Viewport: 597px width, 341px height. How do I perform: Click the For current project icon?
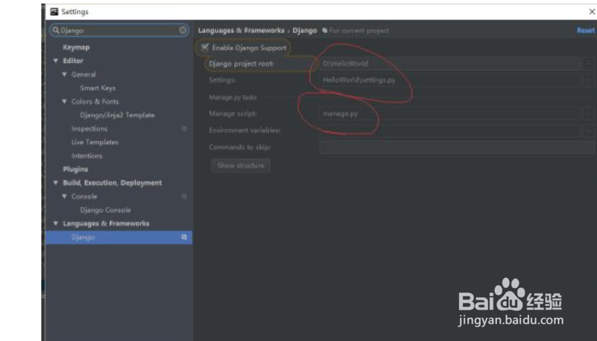[325, 31]
